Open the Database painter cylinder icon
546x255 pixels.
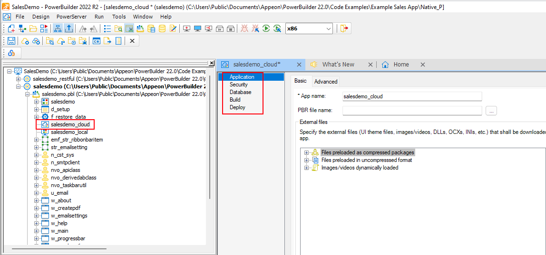pos(162,28)
